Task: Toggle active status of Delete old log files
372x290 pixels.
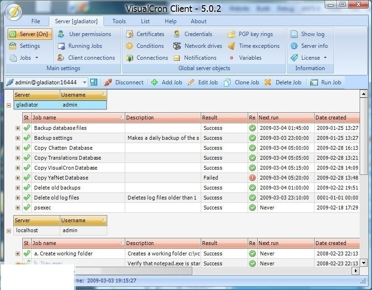Action: [x=27, y=197]
